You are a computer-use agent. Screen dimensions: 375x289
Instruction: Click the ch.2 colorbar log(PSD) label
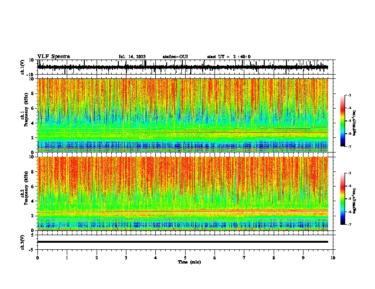point(355,201)
